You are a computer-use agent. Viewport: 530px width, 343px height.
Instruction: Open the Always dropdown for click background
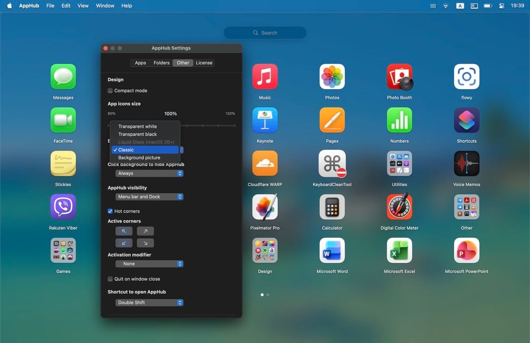[149, 173]
